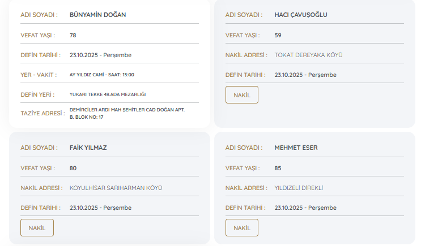The height and width of the screenshot is (246, 421).
Task: Click Yukarı Tekke 48.Ada Mezarlığı burial place
Action: (107, 94)
